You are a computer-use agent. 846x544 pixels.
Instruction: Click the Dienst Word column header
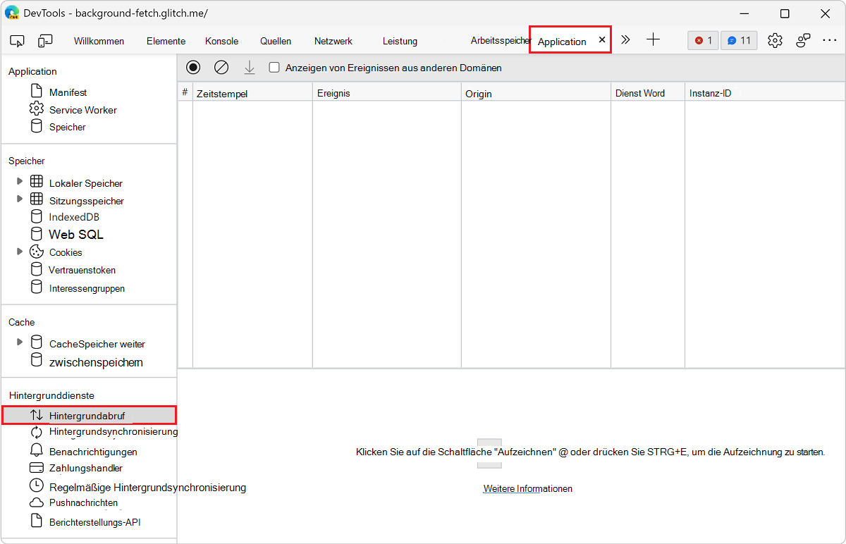pos(648,93)
